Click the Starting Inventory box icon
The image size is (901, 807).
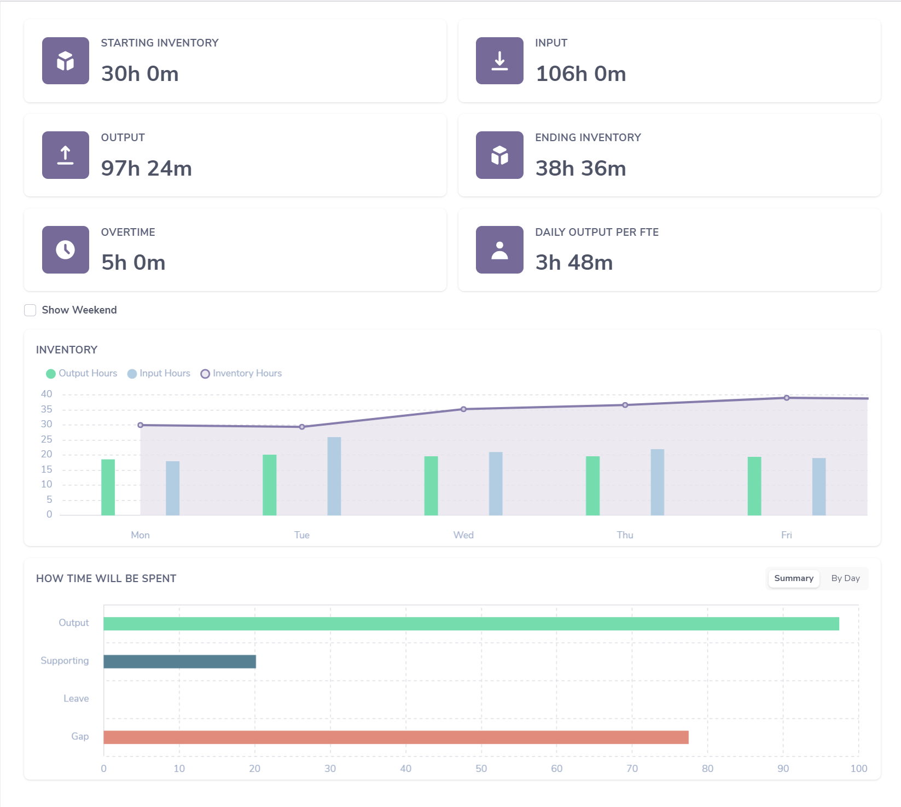[66, 61]
